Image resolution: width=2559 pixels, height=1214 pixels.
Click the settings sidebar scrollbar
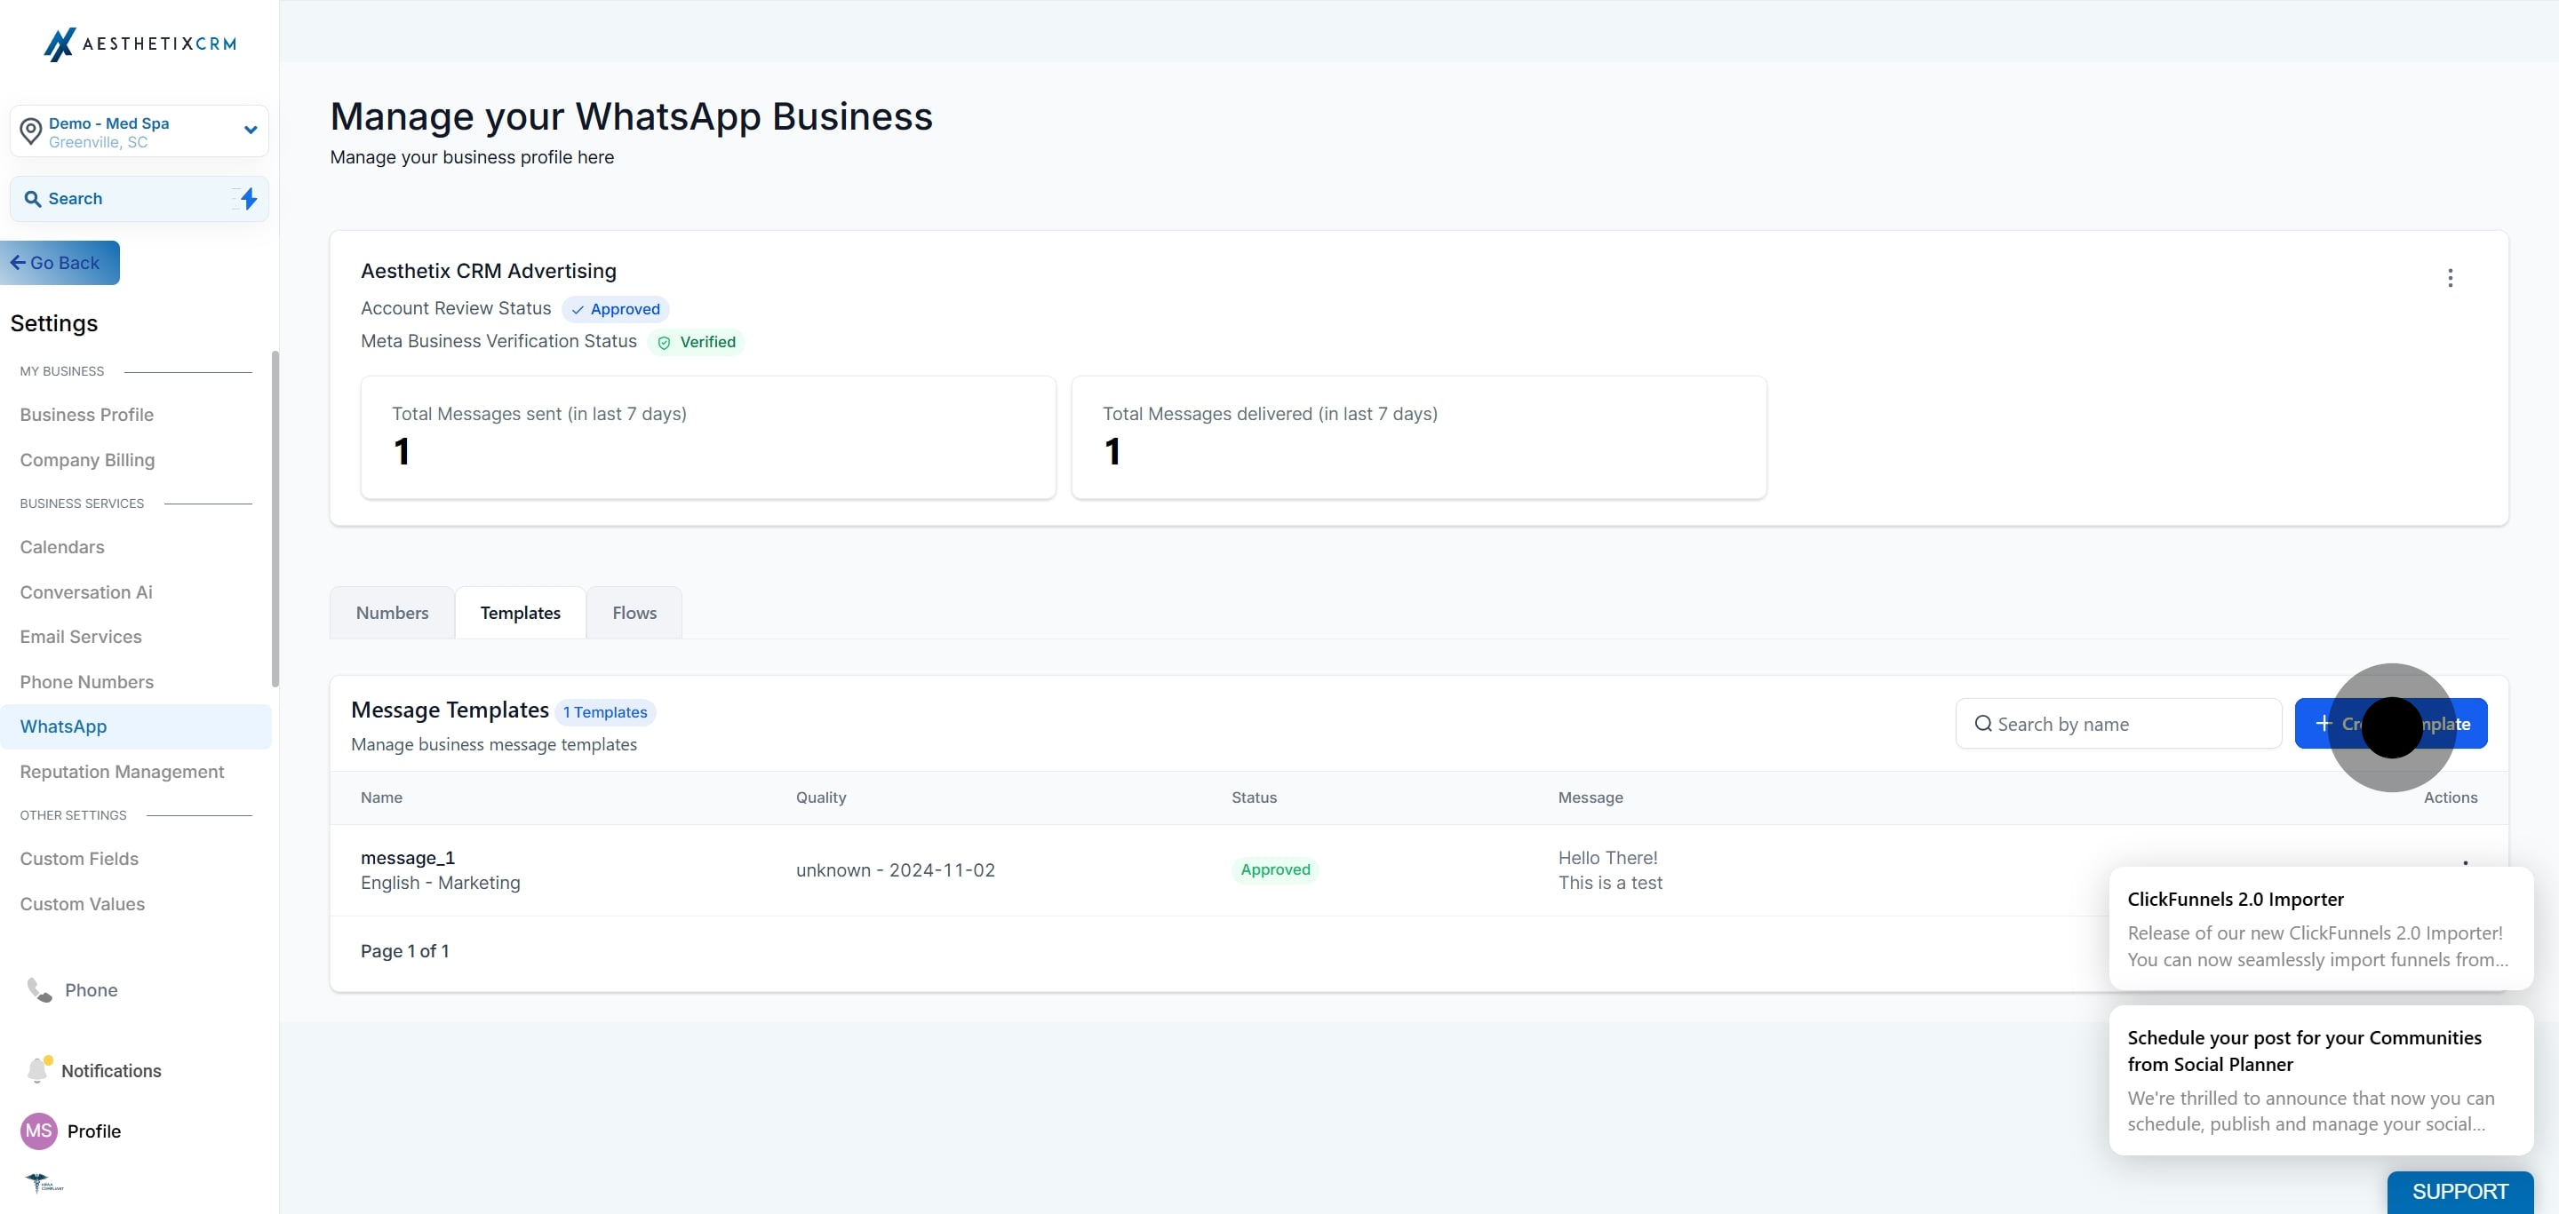(275, 516)
